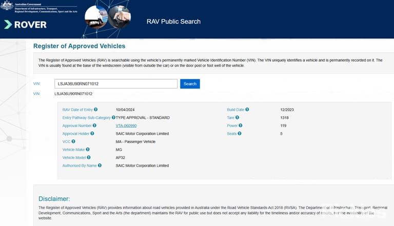Click the Approval Holder label
This screenshot has height=226, width=394.
[x=76, y=134]
